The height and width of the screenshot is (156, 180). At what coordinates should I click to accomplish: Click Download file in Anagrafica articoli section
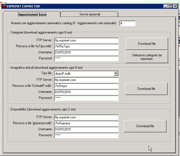pos(146,89)
